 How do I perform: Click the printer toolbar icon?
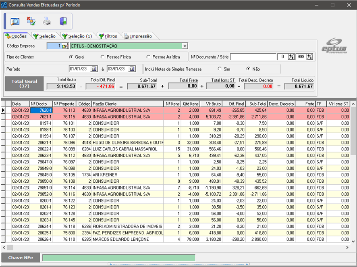point(47,21)
